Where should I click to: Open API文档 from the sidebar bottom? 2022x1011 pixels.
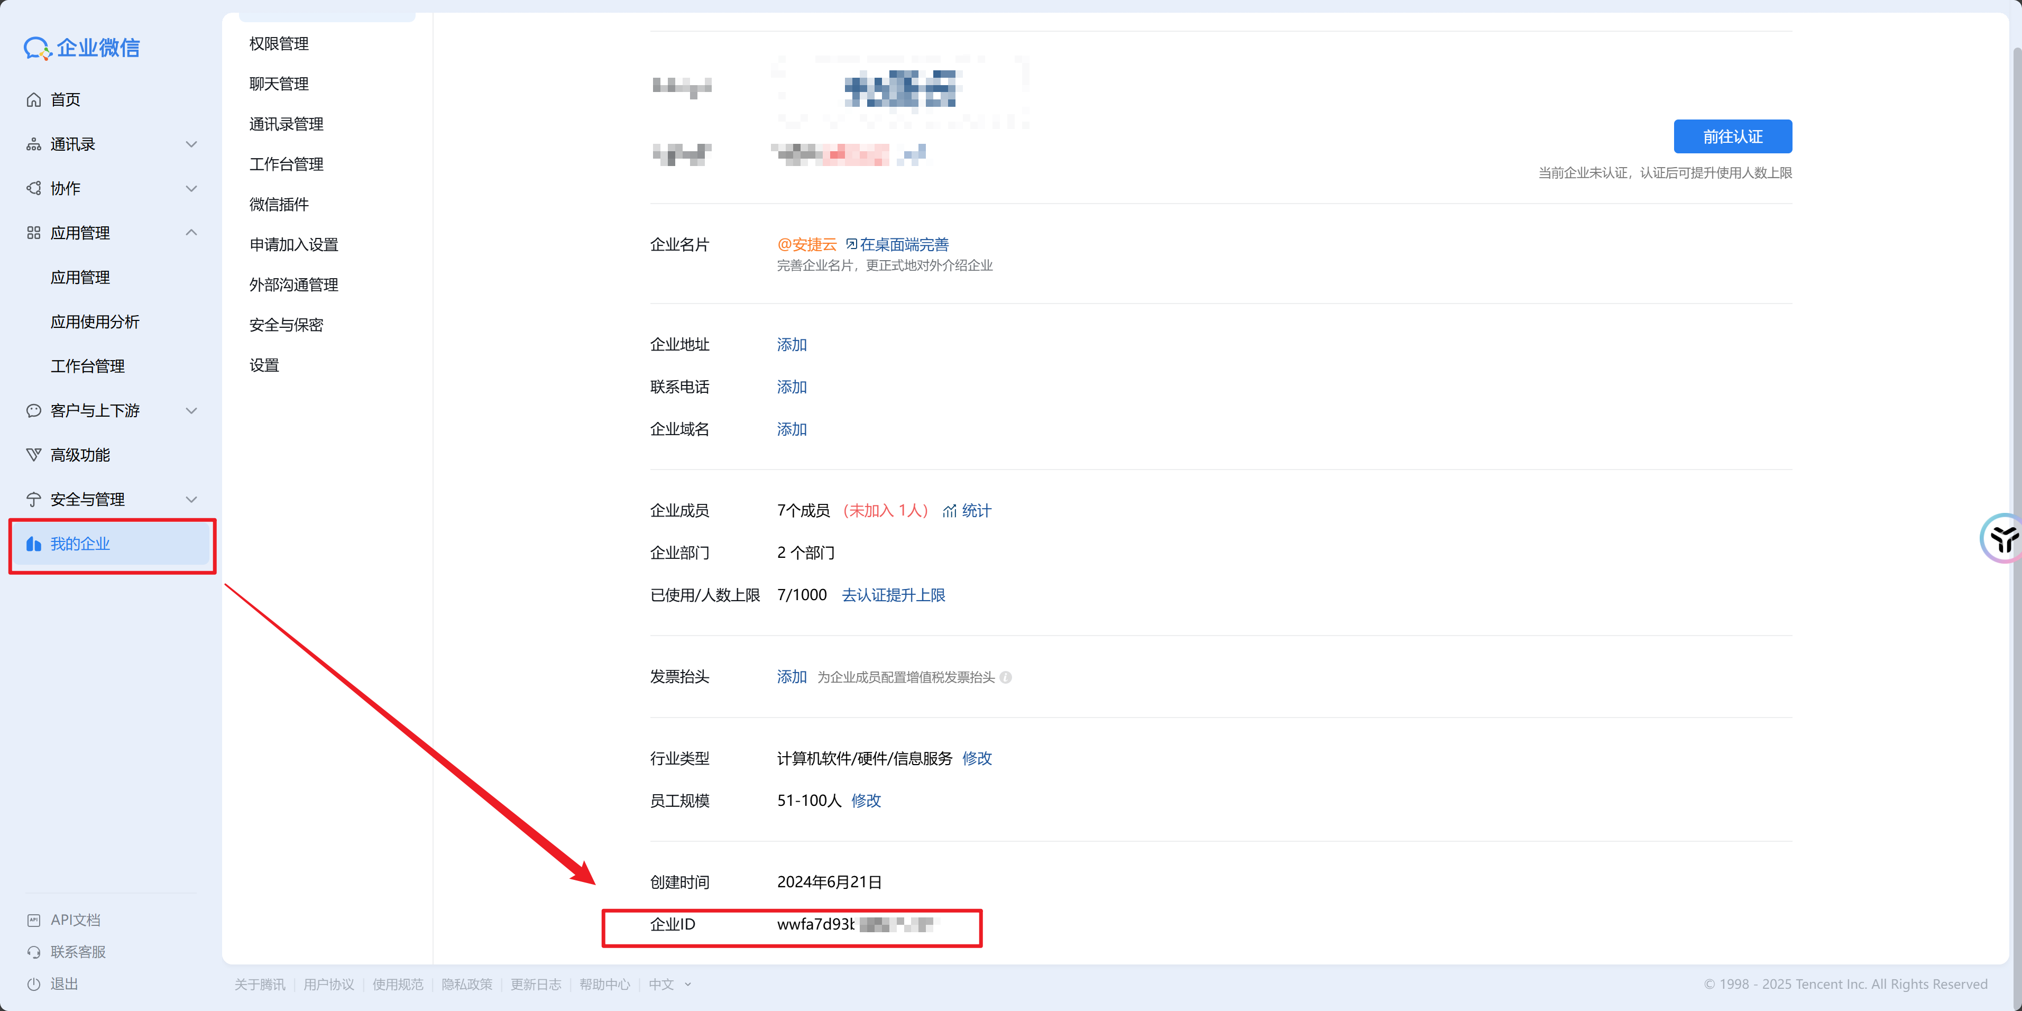click(x=76, y=919)
